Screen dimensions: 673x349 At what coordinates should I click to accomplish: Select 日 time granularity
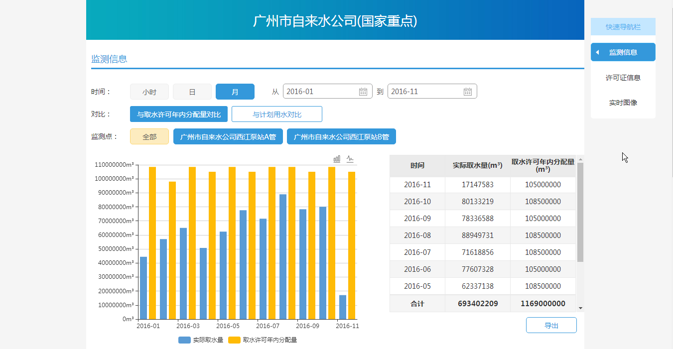pyautogui.click(x=192, y=92)
